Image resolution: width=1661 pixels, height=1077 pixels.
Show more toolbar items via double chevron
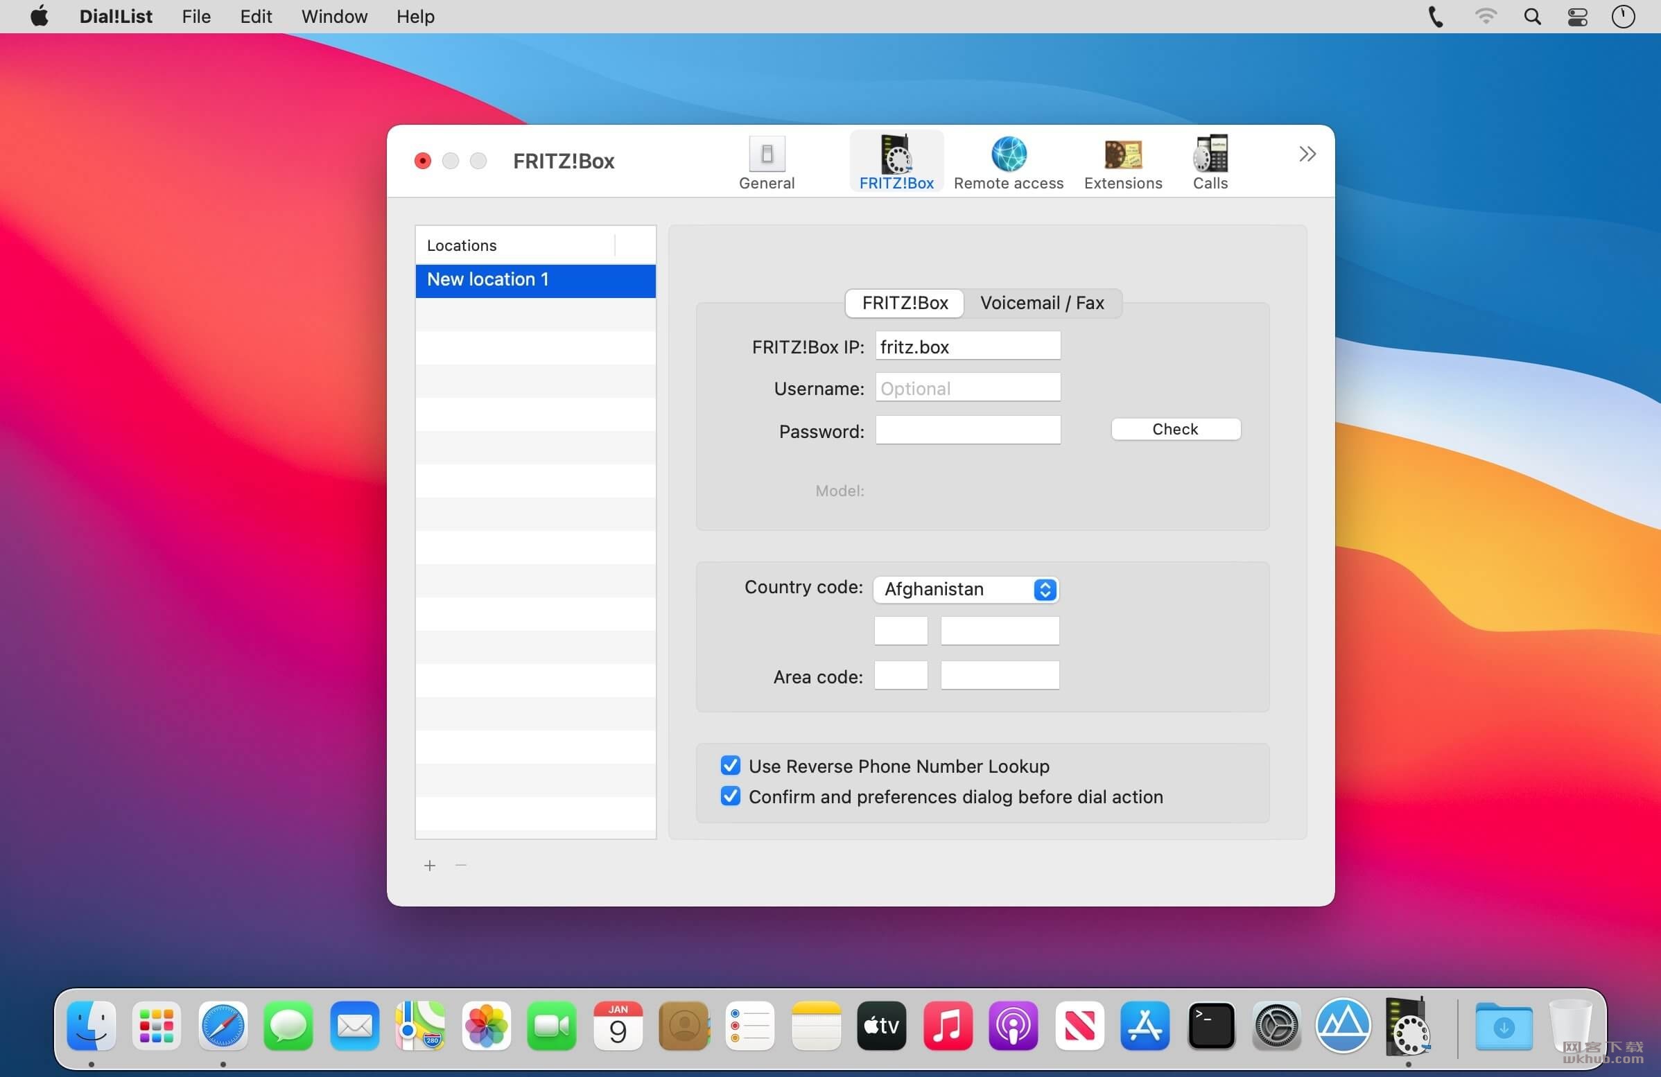coord(1307,153)
